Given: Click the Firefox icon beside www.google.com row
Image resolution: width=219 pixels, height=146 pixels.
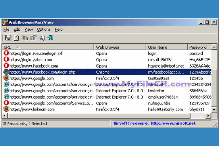Looking at the screenshot, I should point(6,78).
